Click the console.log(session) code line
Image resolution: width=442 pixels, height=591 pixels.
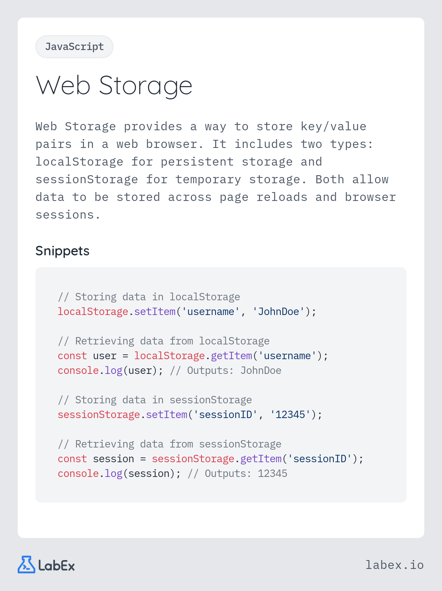point(172,474)
